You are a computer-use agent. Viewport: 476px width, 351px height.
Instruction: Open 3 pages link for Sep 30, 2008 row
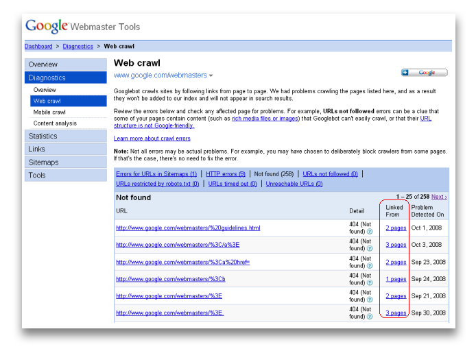point(396,313)
